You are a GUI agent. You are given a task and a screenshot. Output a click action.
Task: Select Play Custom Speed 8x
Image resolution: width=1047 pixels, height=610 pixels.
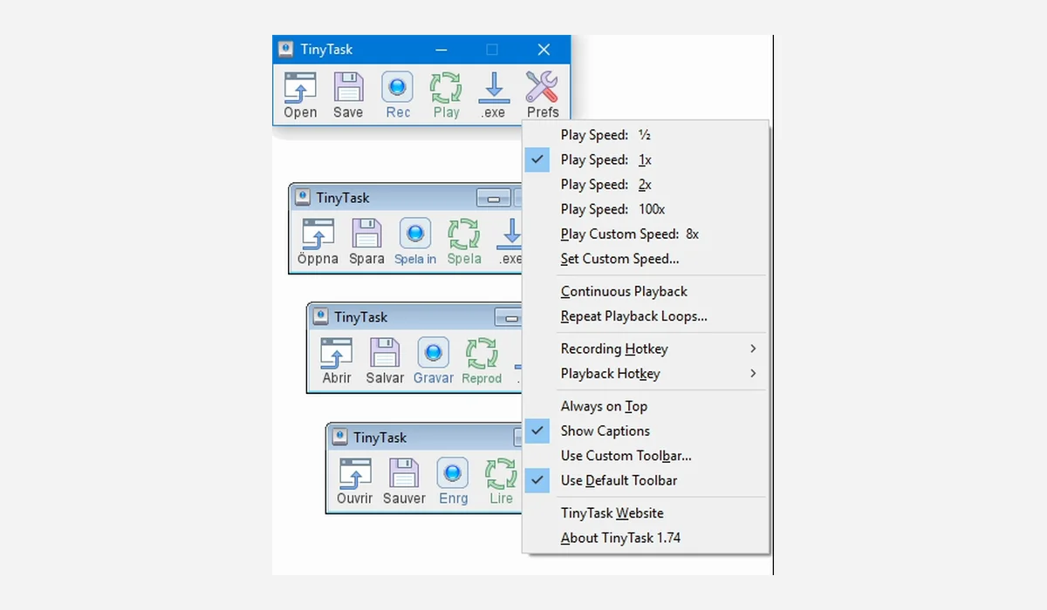click(646, 234)
